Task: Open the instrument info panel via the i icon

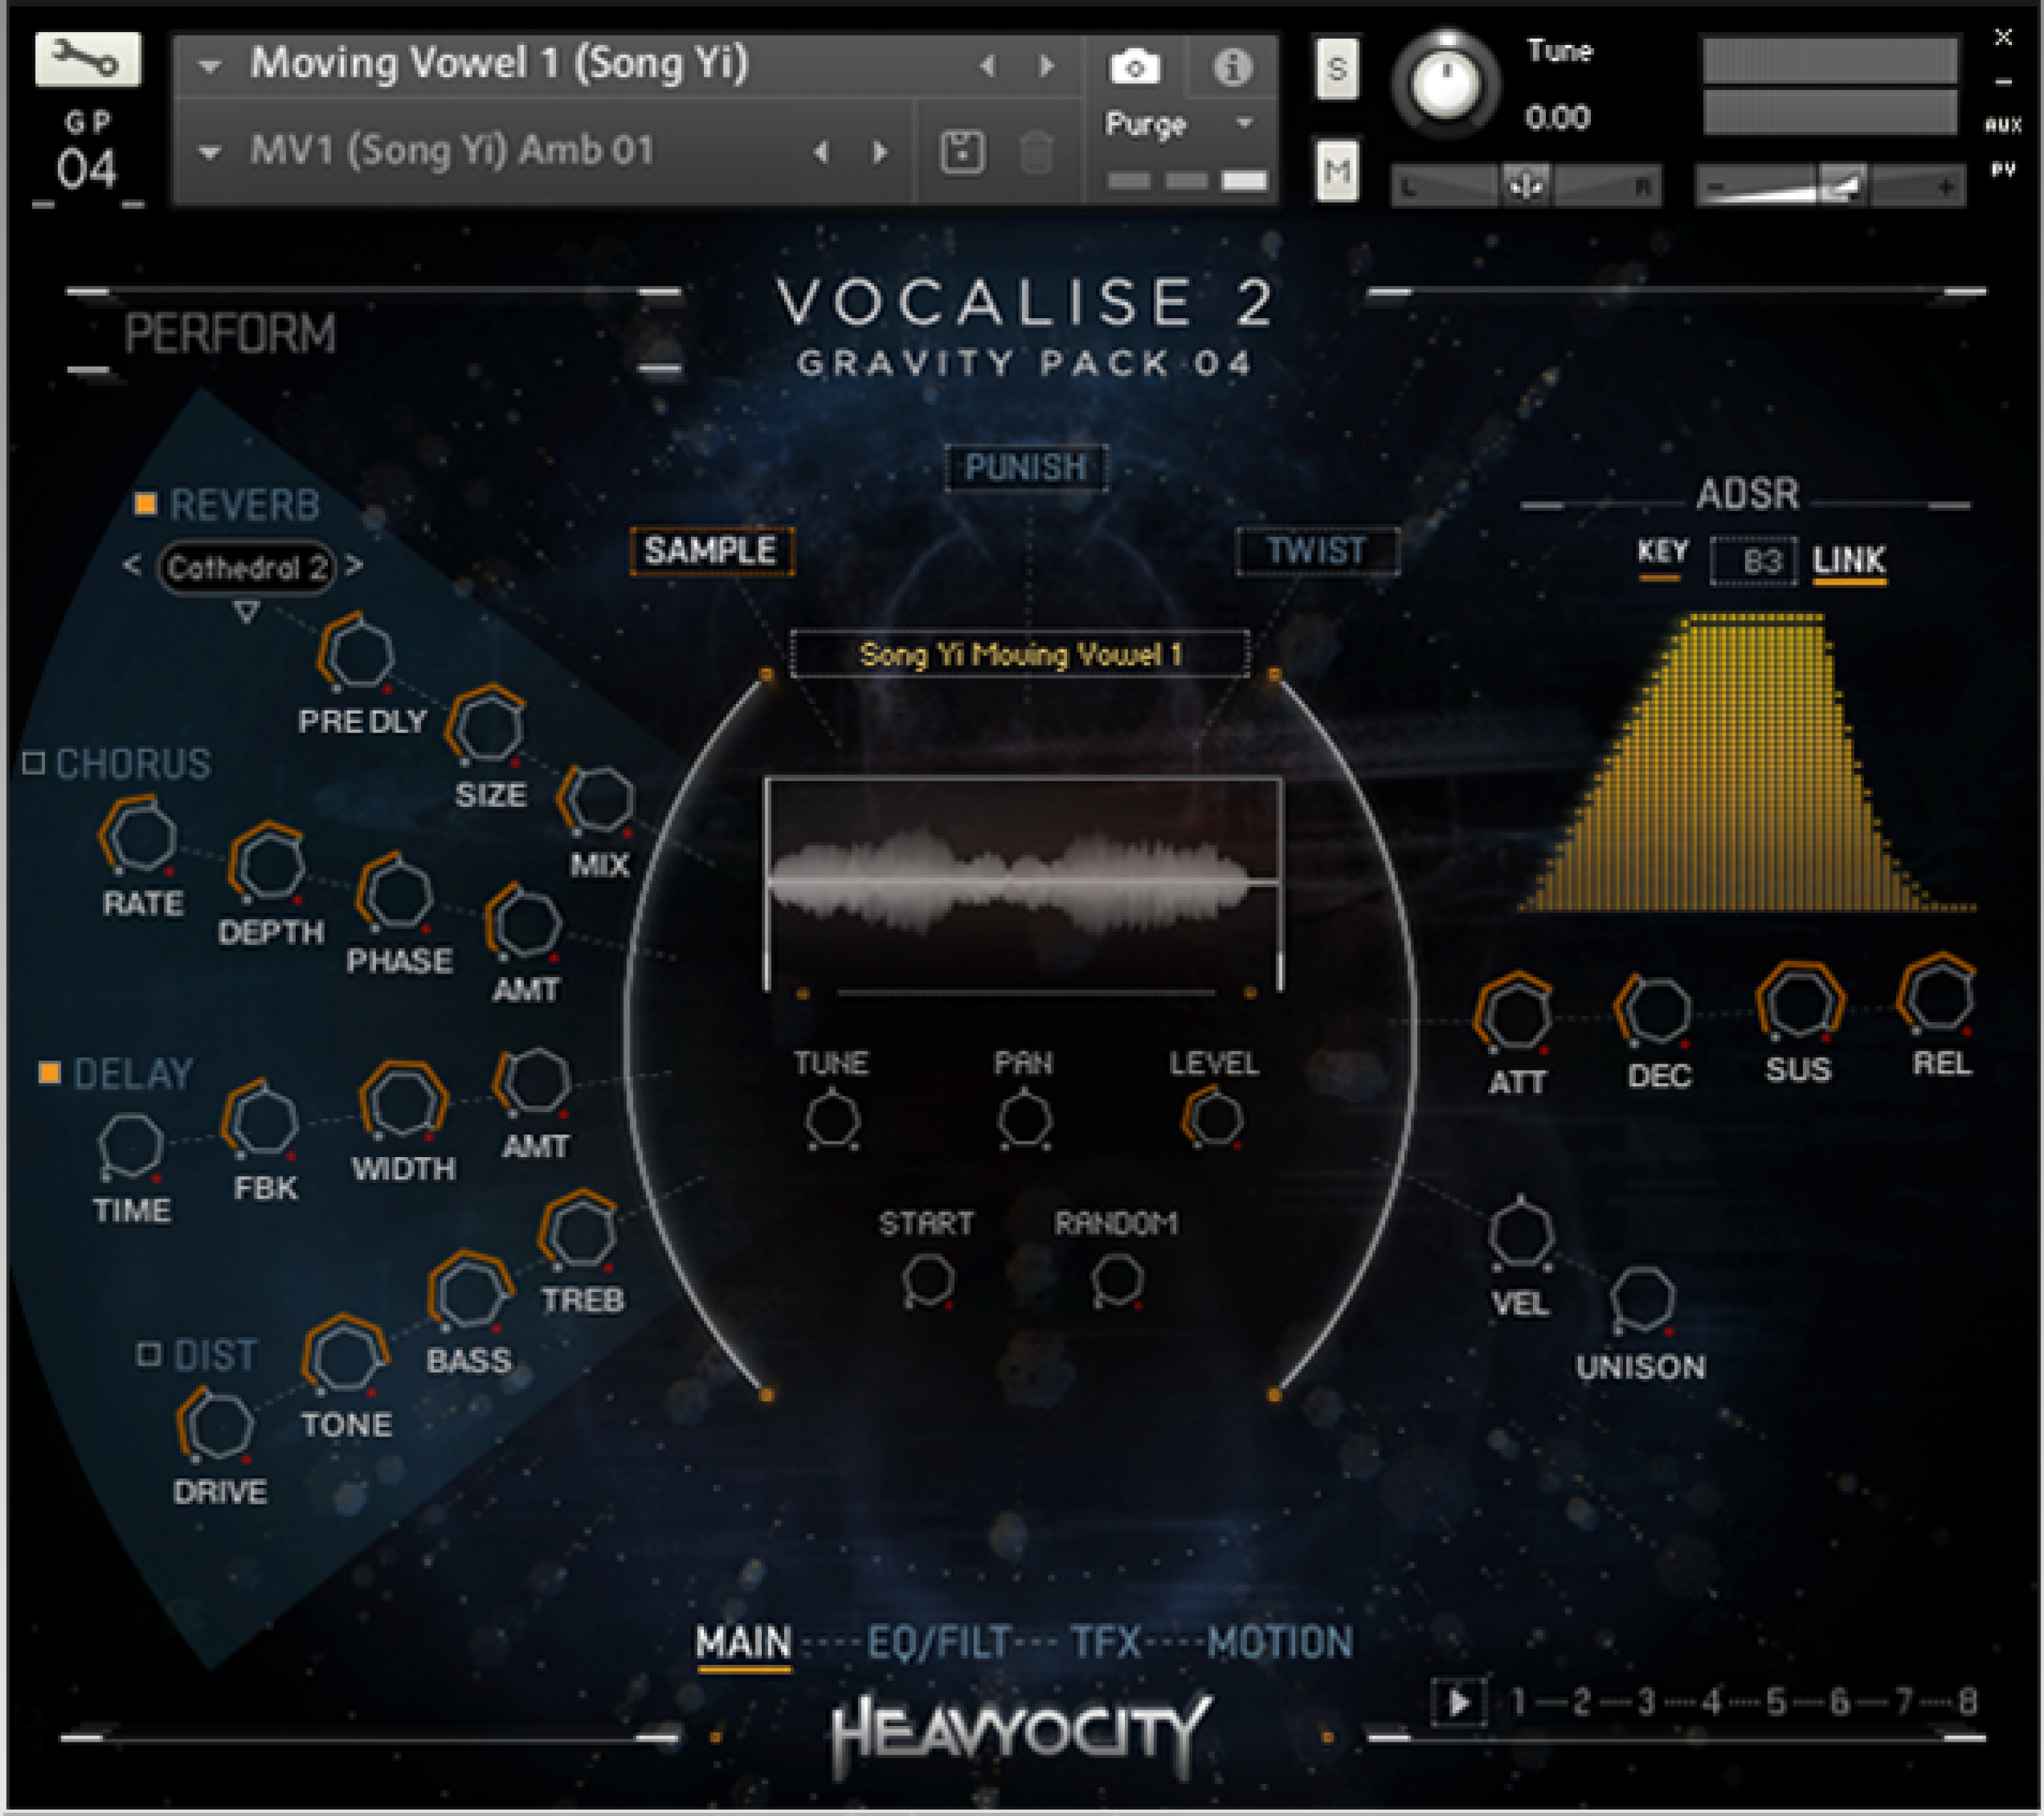Action: (1235, 67)
